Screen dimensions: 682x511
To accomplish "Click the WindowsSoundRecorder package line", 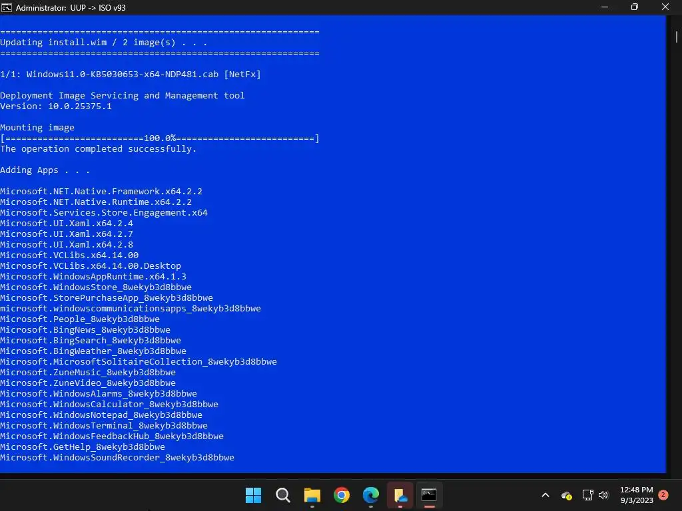I will (117, 458).
